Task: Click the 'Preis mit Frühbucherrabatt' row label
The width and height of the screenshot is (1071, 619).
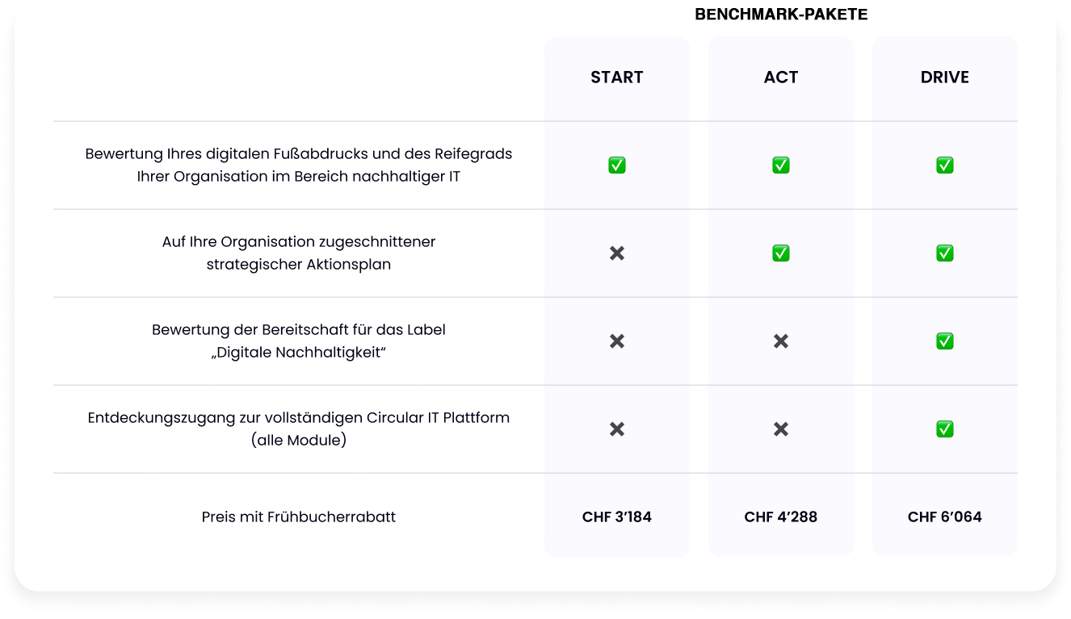Action: tap(299, 517)
